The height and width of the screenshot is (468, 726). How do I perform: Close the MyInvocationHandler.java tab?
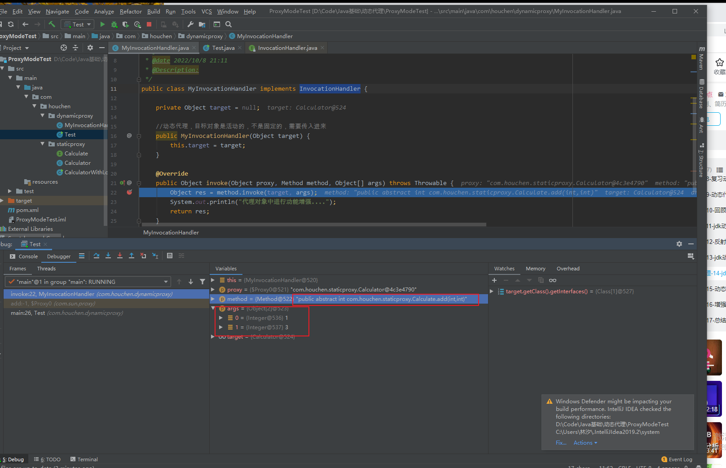pyautogui.click(x=194, y=48)
